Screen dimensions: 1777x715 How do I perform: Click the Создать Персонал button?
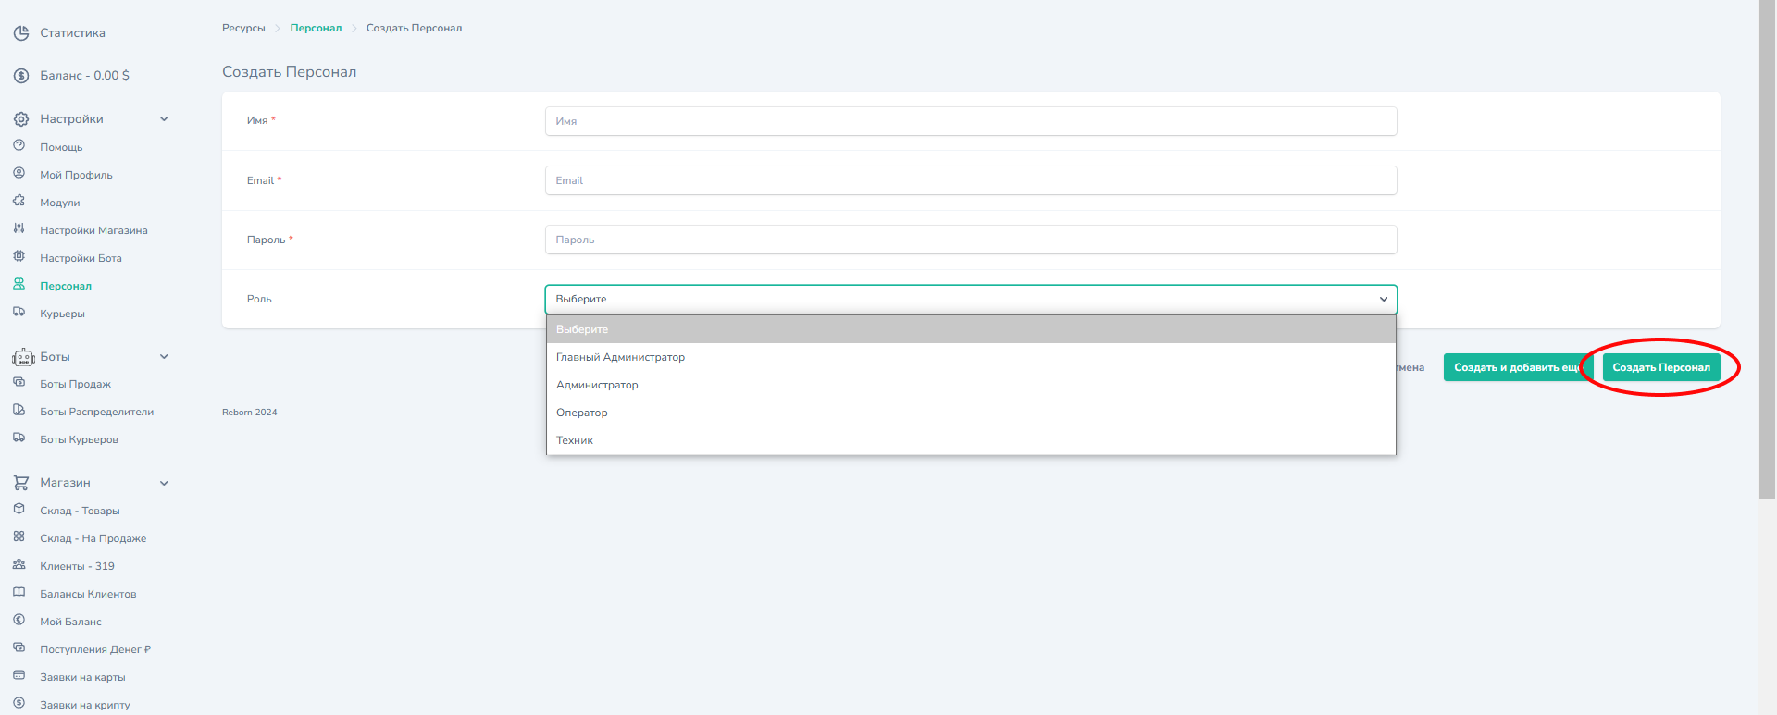(1661, 367)
